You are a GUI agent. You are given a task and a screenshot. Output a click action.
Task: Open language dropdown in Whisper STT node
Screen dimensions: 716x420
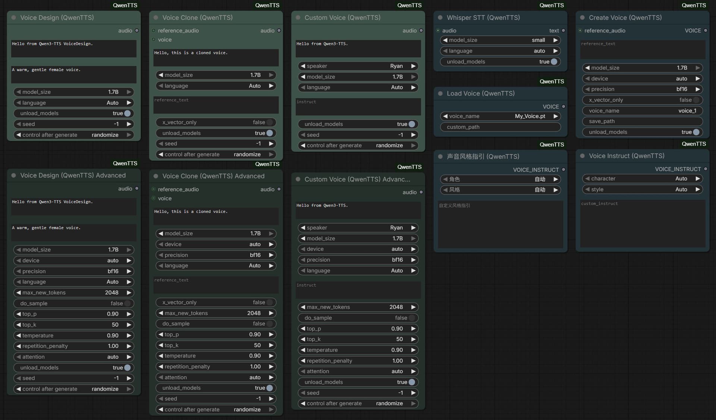click(x=500, y=51)
